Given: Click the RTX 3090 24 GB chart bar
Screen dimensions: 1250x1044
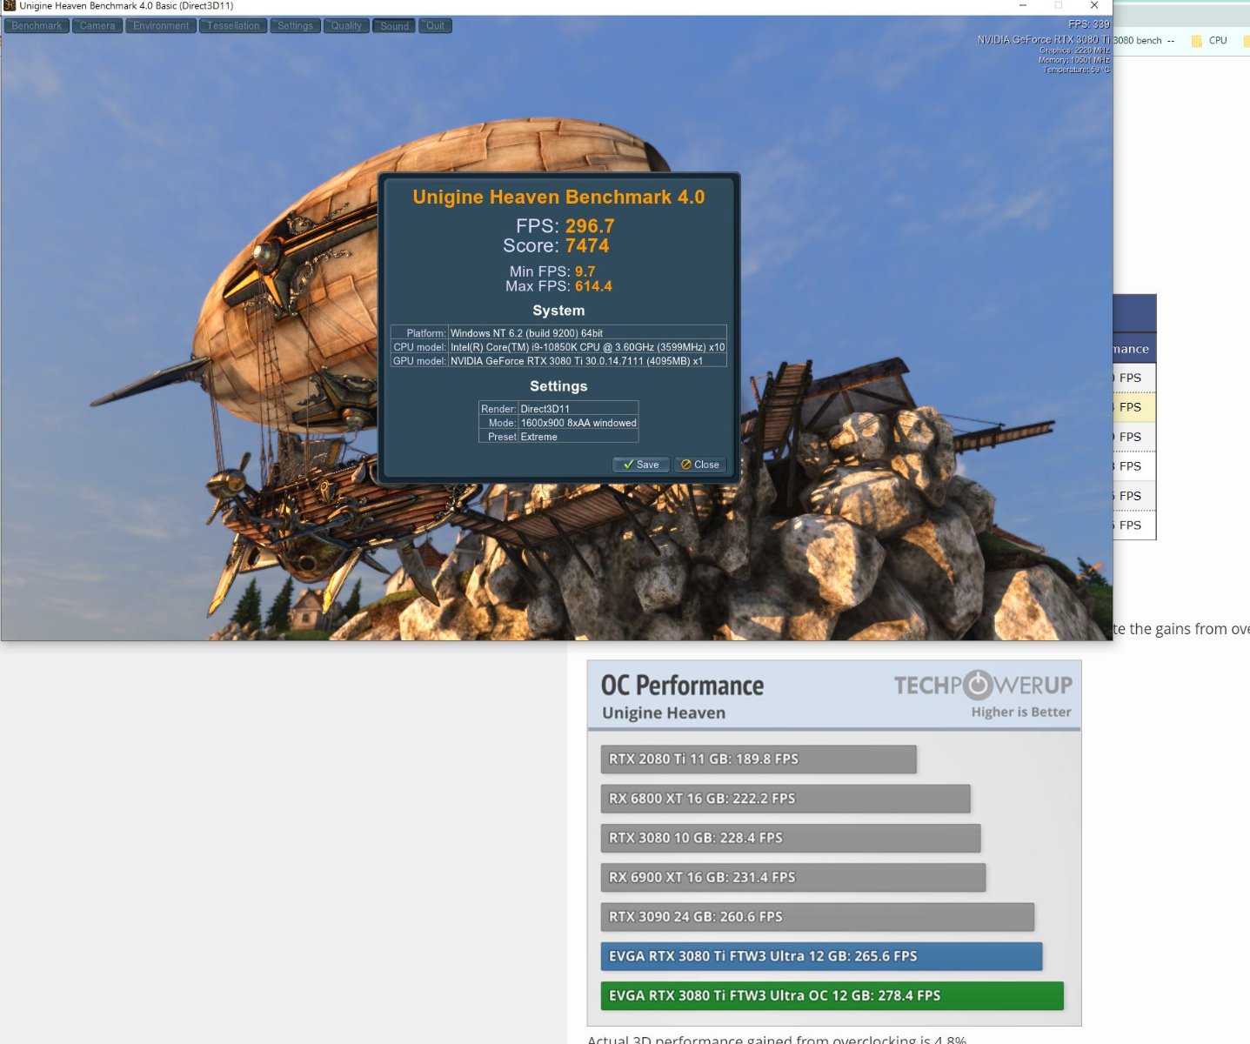Looking at the screenshot, I should click(x=817, y=916).
